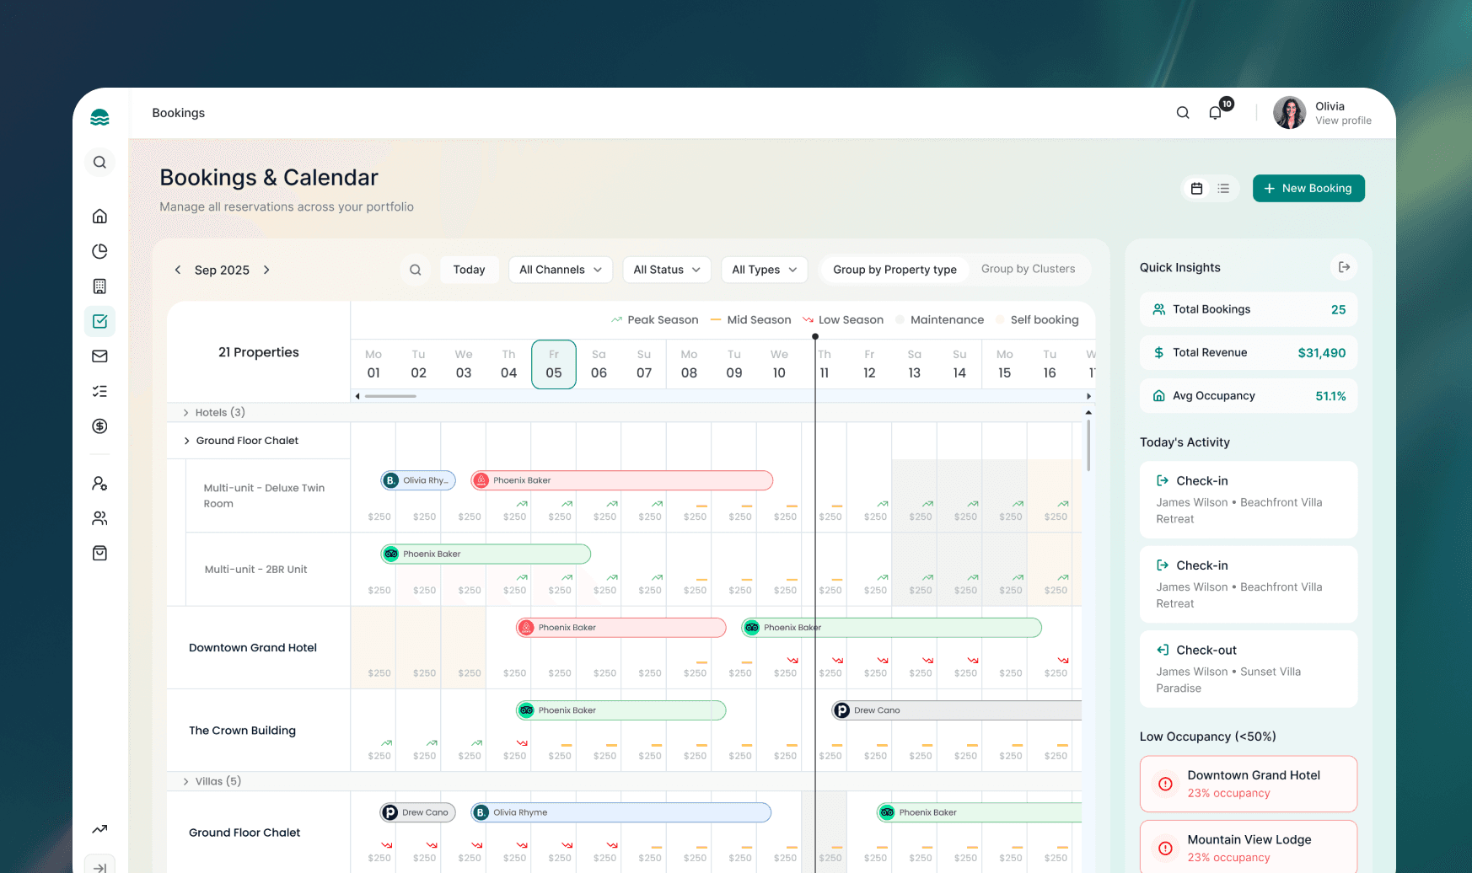Image resolution: width=1472 pixels, height=873 pixels.
Task: Select Sunday 14 date header
Action: point(959,364)
